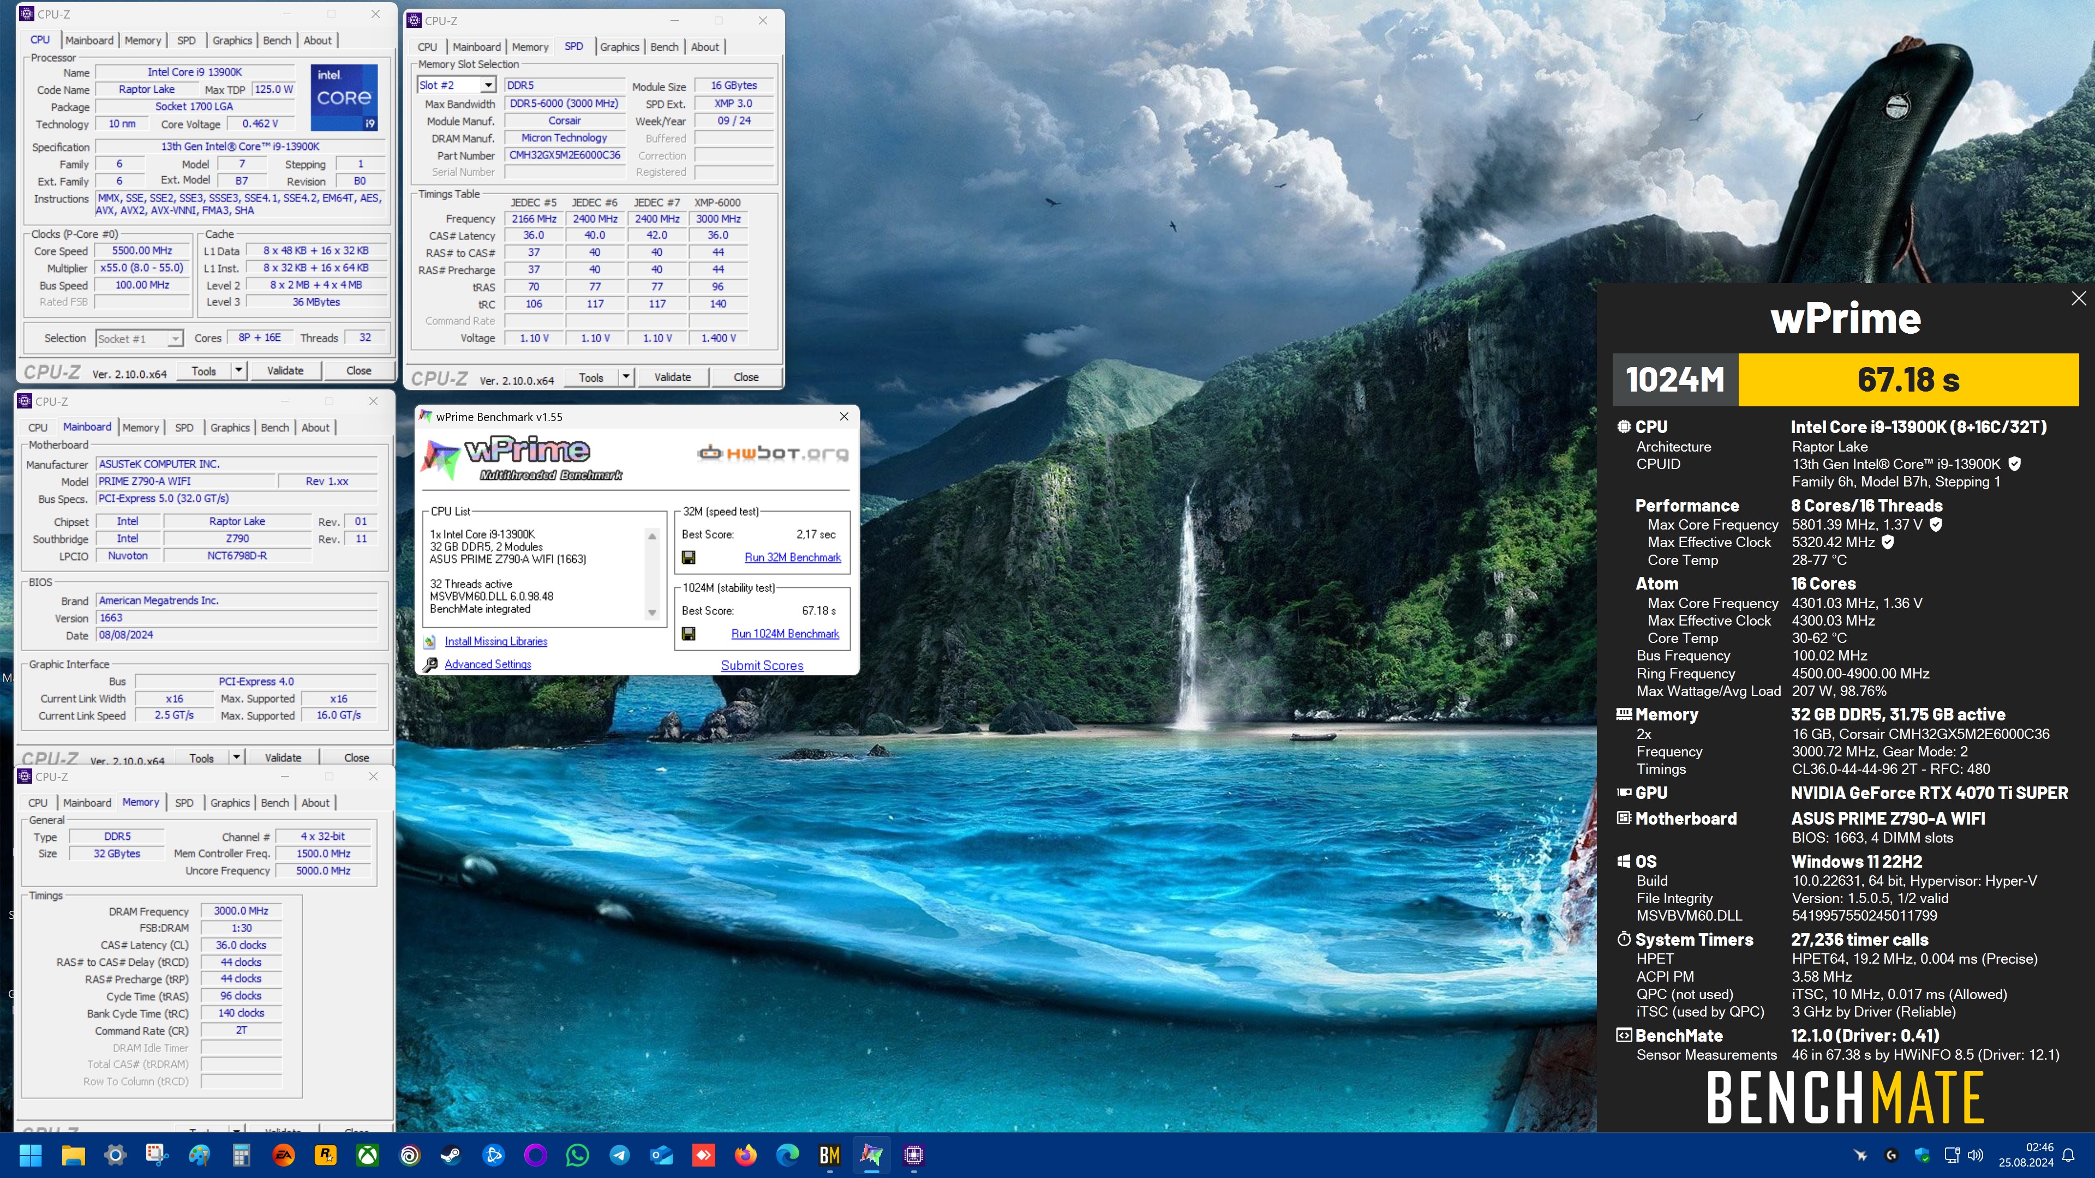Close the BenchMate wPrime result panel
The image size is (2095, 1178).
[x=2079, y=298]
